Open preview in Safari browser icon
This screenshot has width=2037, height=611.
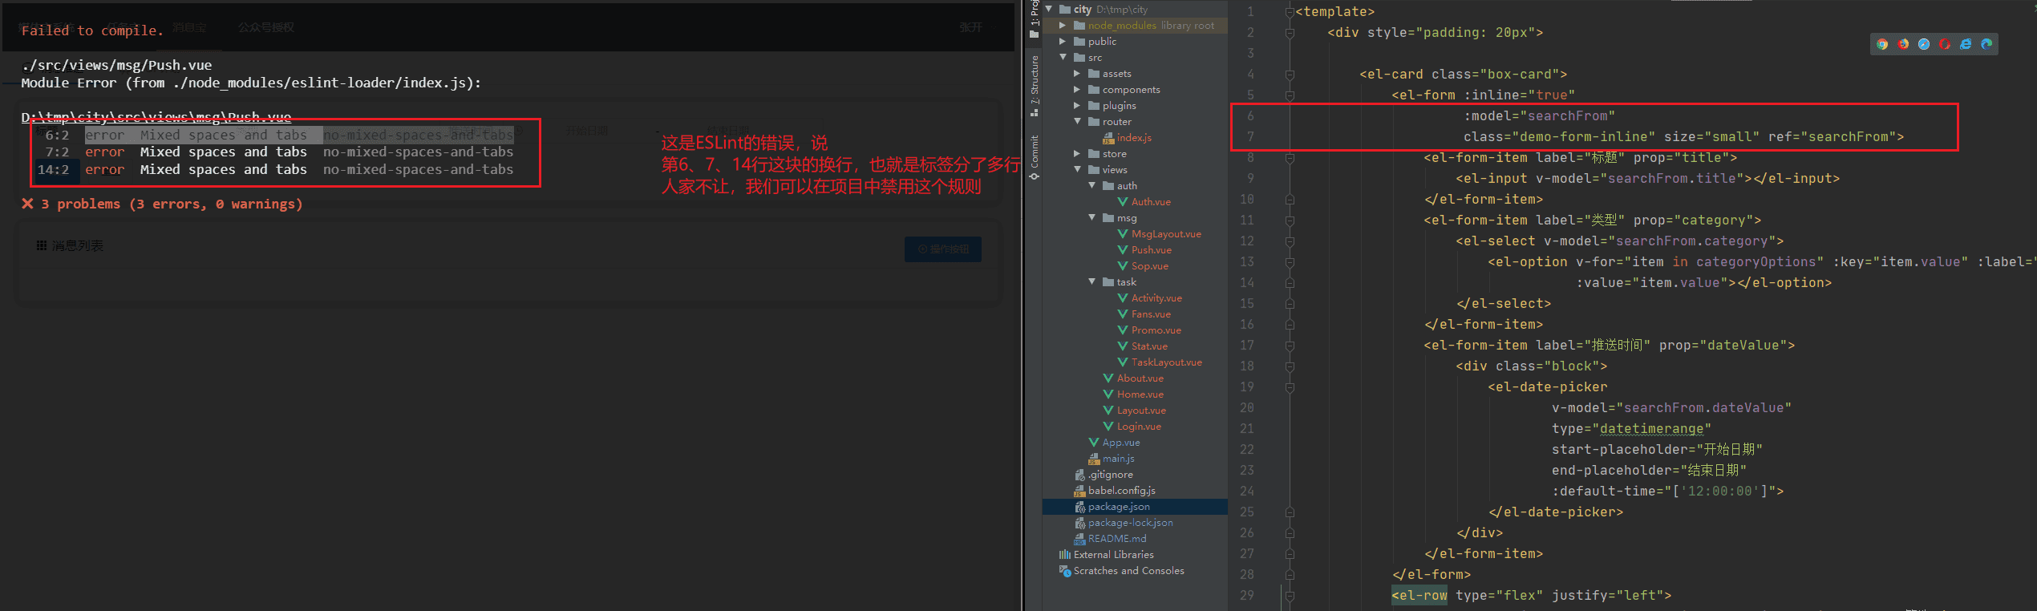(1924, 44)
